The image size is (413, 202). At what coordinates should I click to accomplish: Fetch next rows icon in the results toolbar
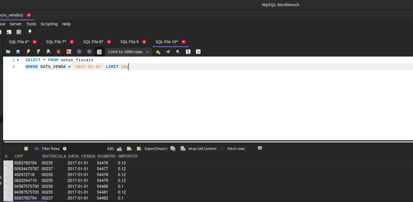[260, 148]
